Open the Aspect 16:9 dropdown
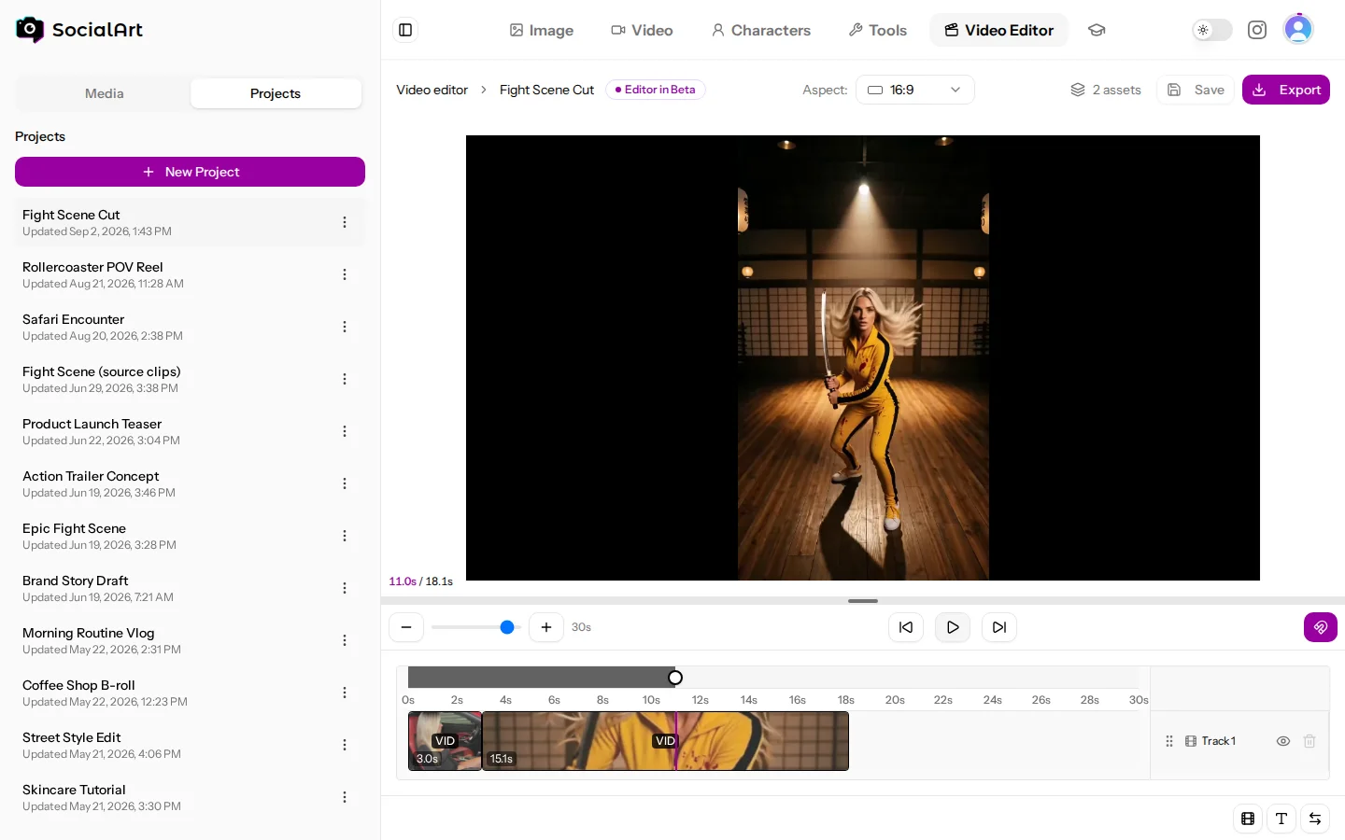Viewport: 1345px width, 840px height. (x=915, y=90)
